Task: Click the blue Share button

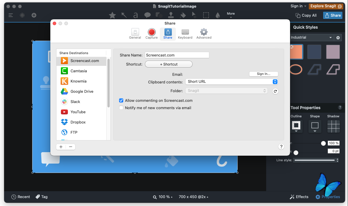Action: (x=333, y=15)
